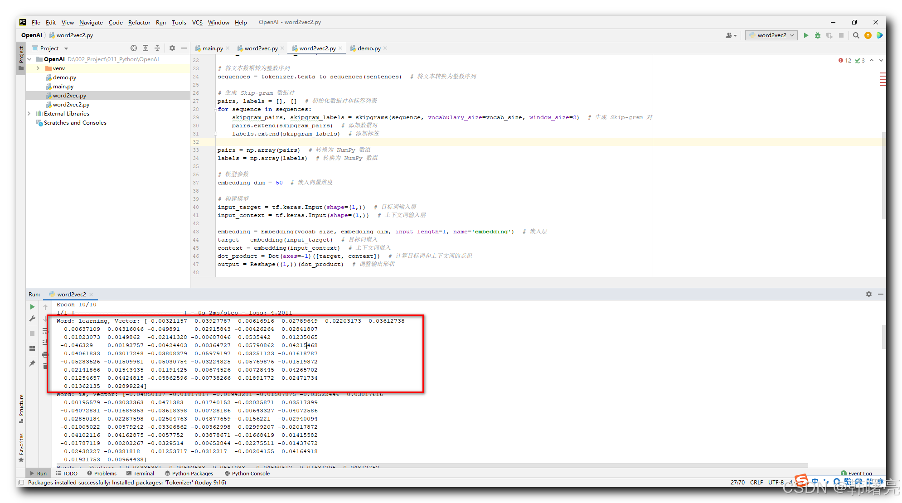This screenshot has width=902, height=503.
Task: Expand the External Libraries node
Action: pyautogui.click(x=29, y=114)
